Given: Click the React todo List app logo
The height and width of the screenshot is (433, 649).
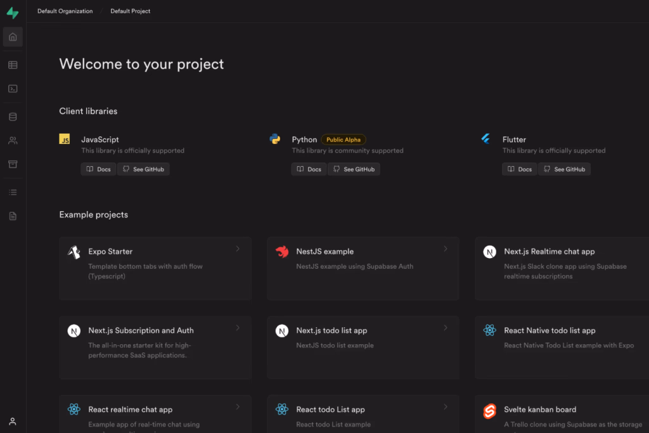Looking at the screenshot, I should [x=282, y=410].
